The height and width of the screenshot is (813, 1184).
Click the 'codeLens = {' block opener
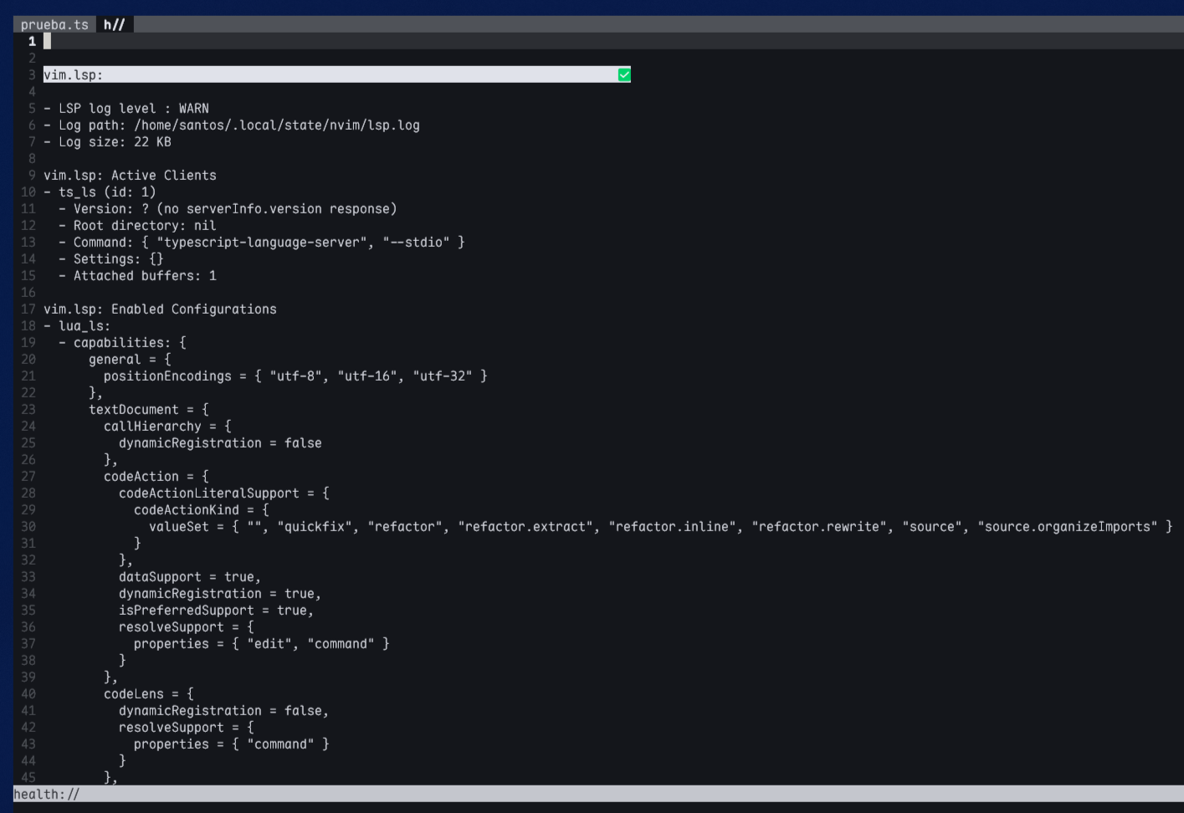pyautogui.click(x=149, y=694)
